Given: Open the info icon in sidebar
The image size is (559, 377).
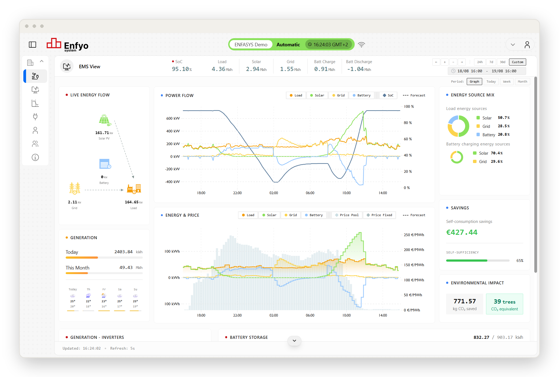Looking at the screenshot, I should click(x=35, y=157).
